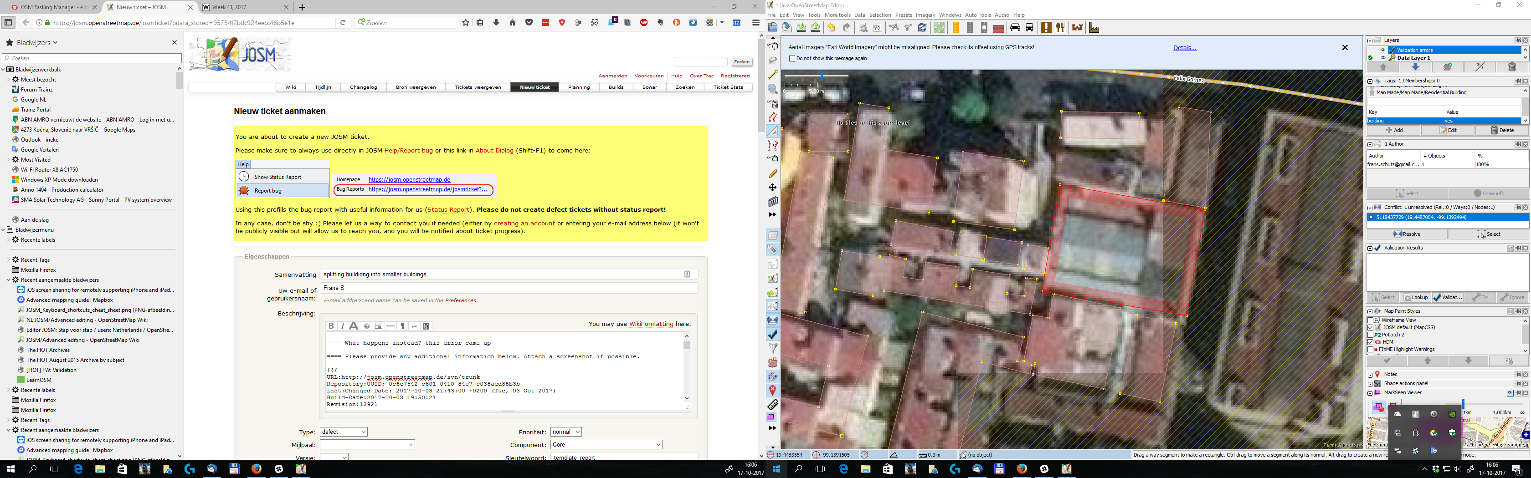
Task: Click the fork and spoon preset icon
Action: 1060,27
